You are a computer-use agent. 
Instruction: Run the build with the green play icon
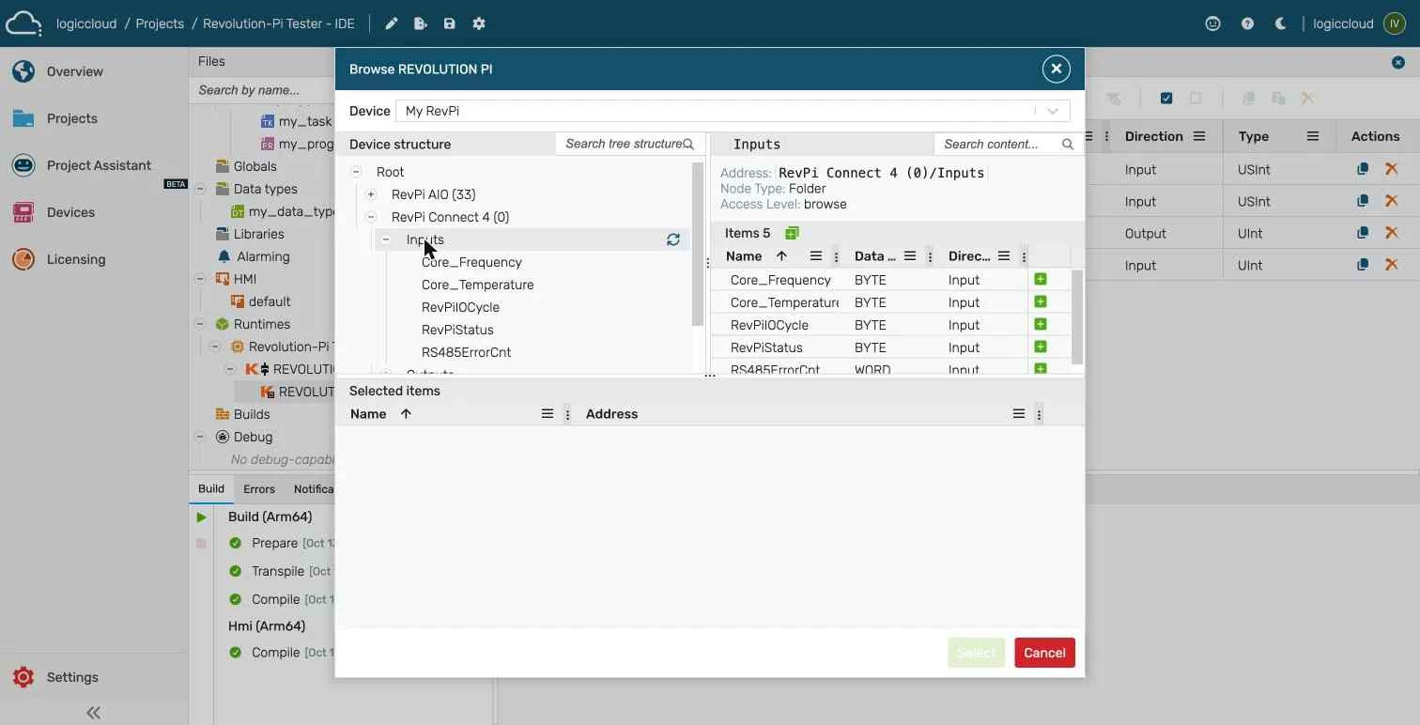coord(201,517)
